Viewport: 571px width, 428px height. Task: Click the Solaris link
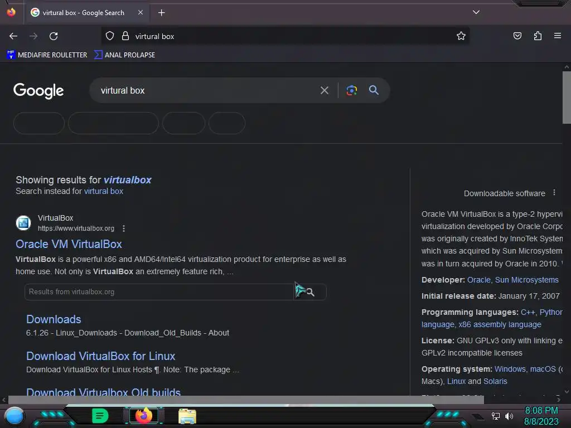pos(495,381)
